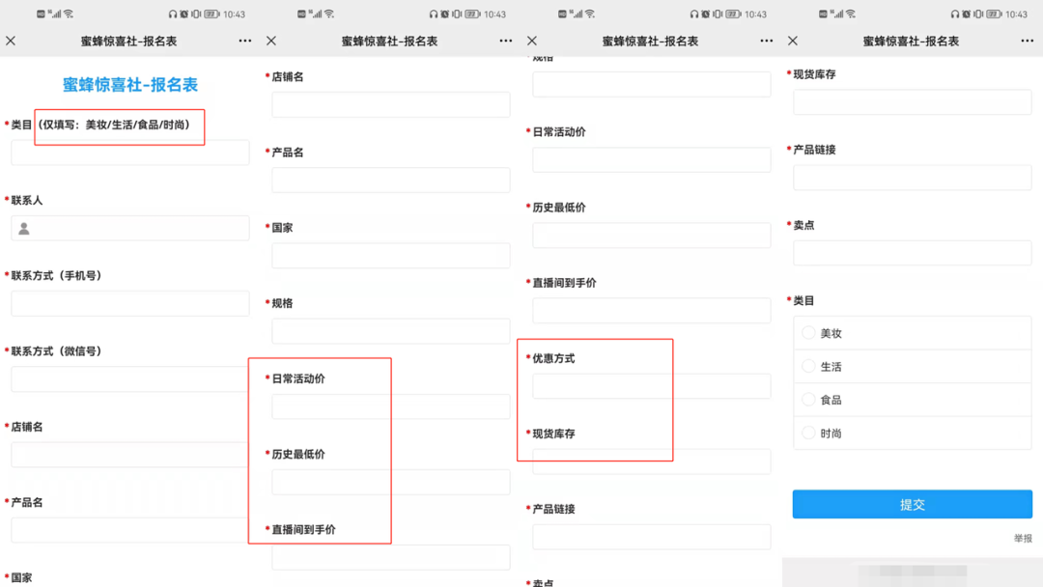Click the 联系方式（微信号） text box
Viewport: 1043px width, 587px height.
coord(130,379)
